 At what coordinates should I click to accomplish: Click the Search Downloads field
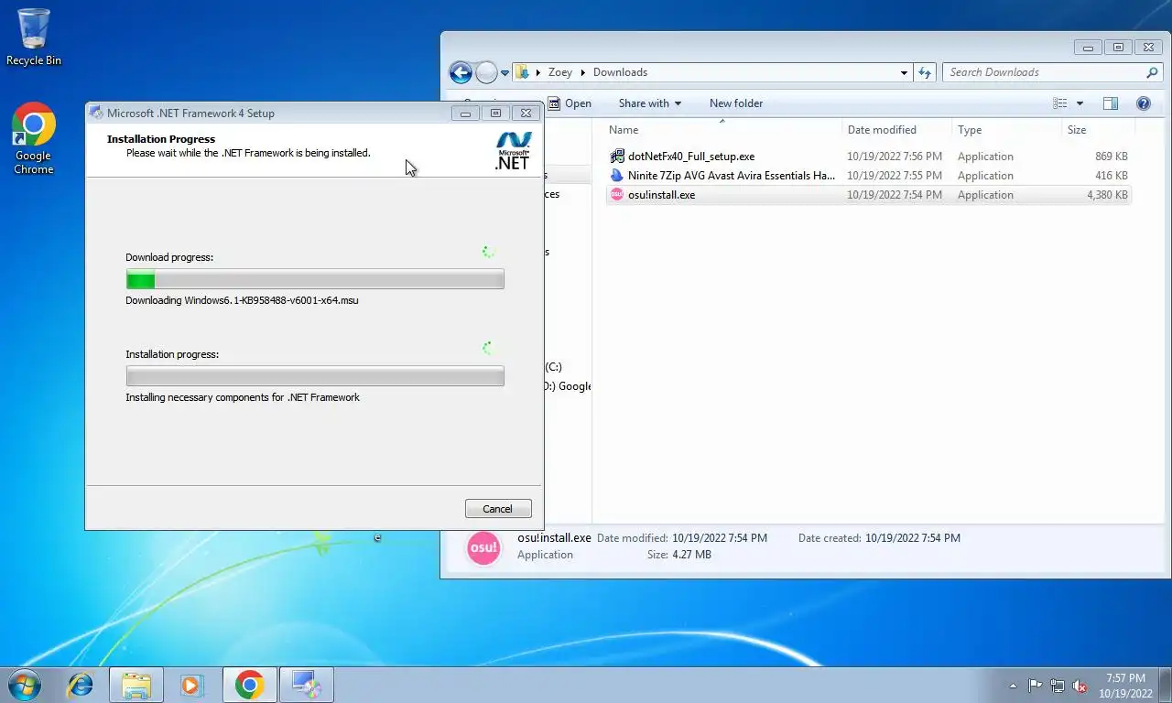(x=1046, y=72)
